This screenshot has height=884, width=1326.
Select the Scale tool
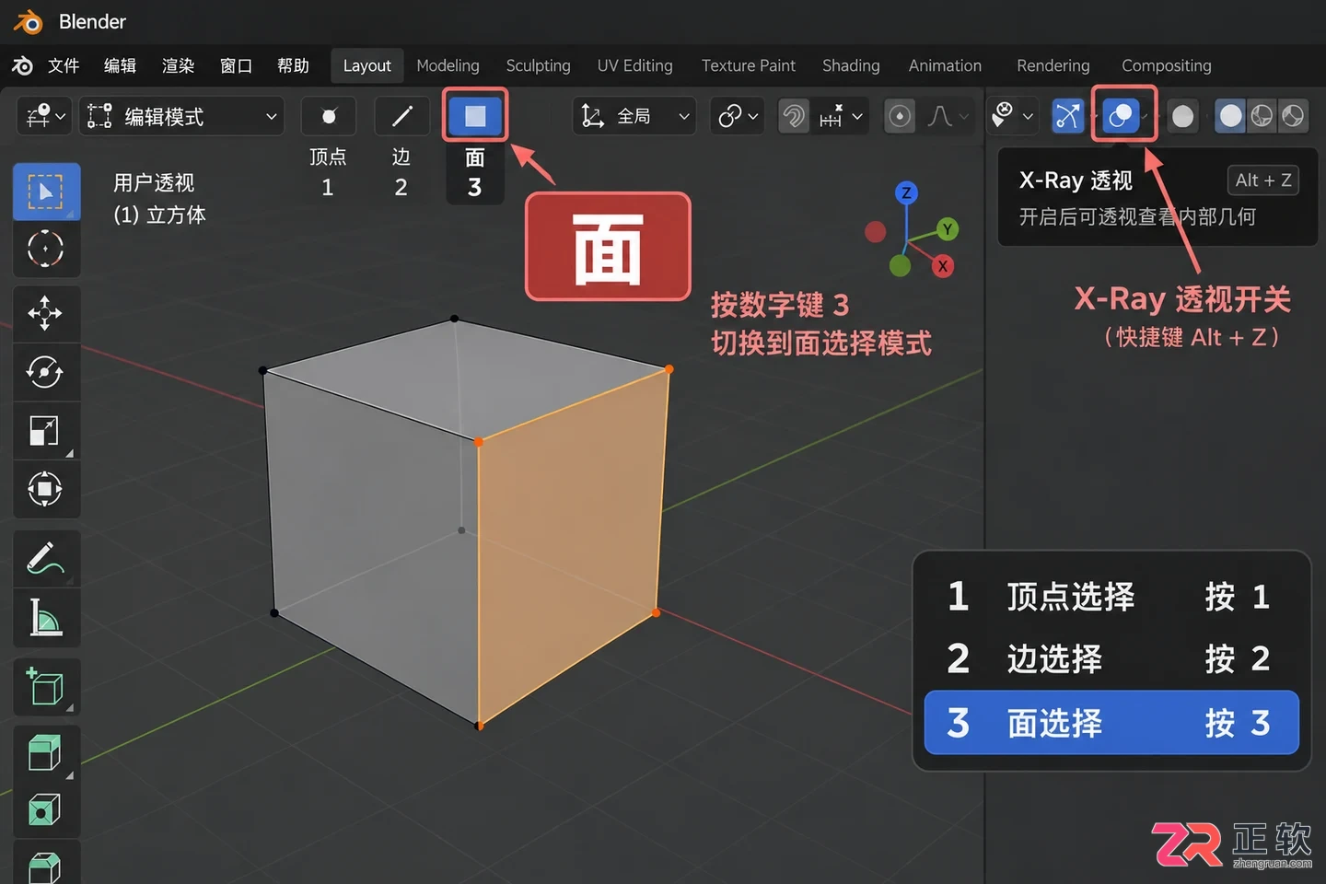tap(46, 430)
